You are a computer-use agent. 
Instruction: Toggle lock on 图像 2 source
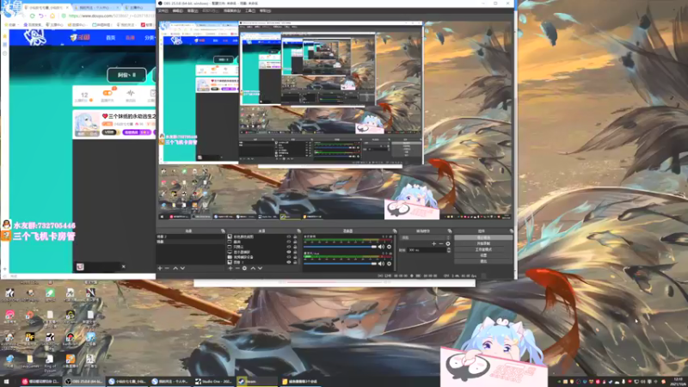(x=295, y=262)
